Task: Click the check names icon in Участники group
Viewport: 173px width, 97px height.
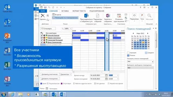Action: coord(126,18)
